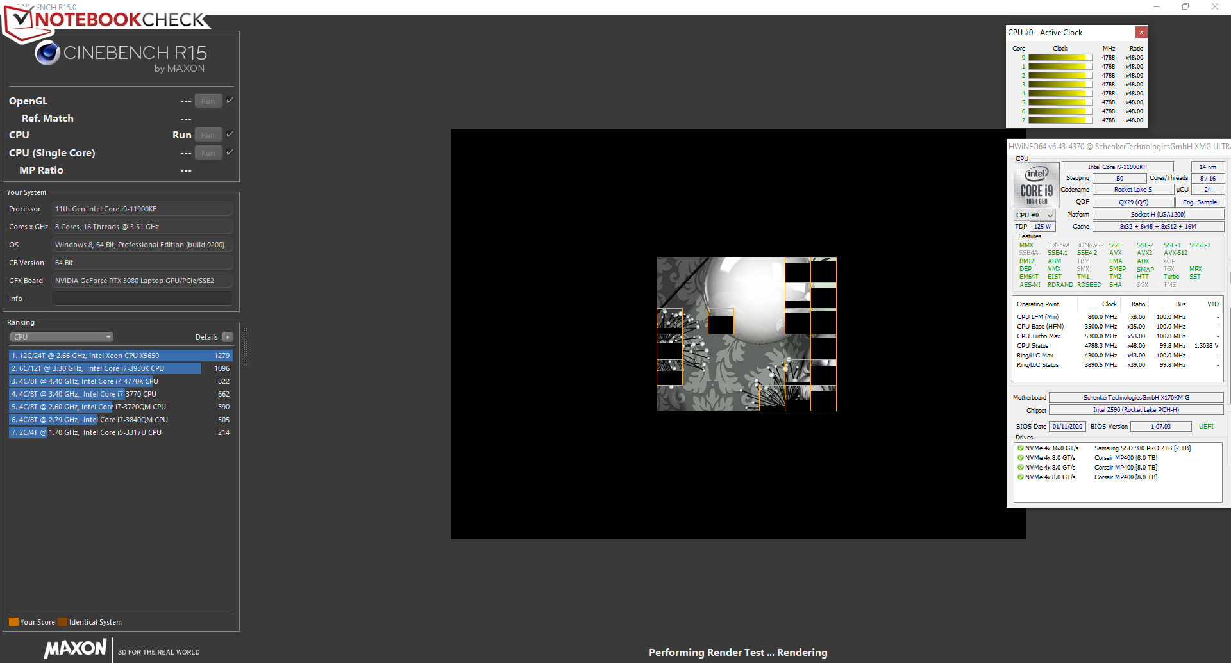Click green status icon of Samsung SSD drive
The width and height of the screenshot is (1231, 663).
[x=1021, y=448]
